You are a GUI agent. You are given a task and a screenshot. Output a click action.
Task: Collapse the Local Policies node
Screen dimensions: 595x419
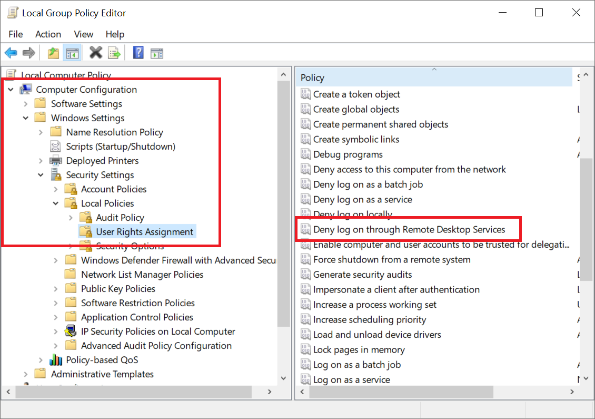(x=56, y=203)
